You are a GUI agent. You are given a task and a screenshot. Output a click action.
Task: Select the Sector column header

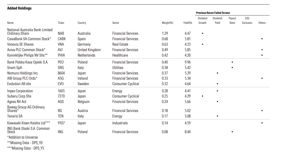tap(116, 23)
